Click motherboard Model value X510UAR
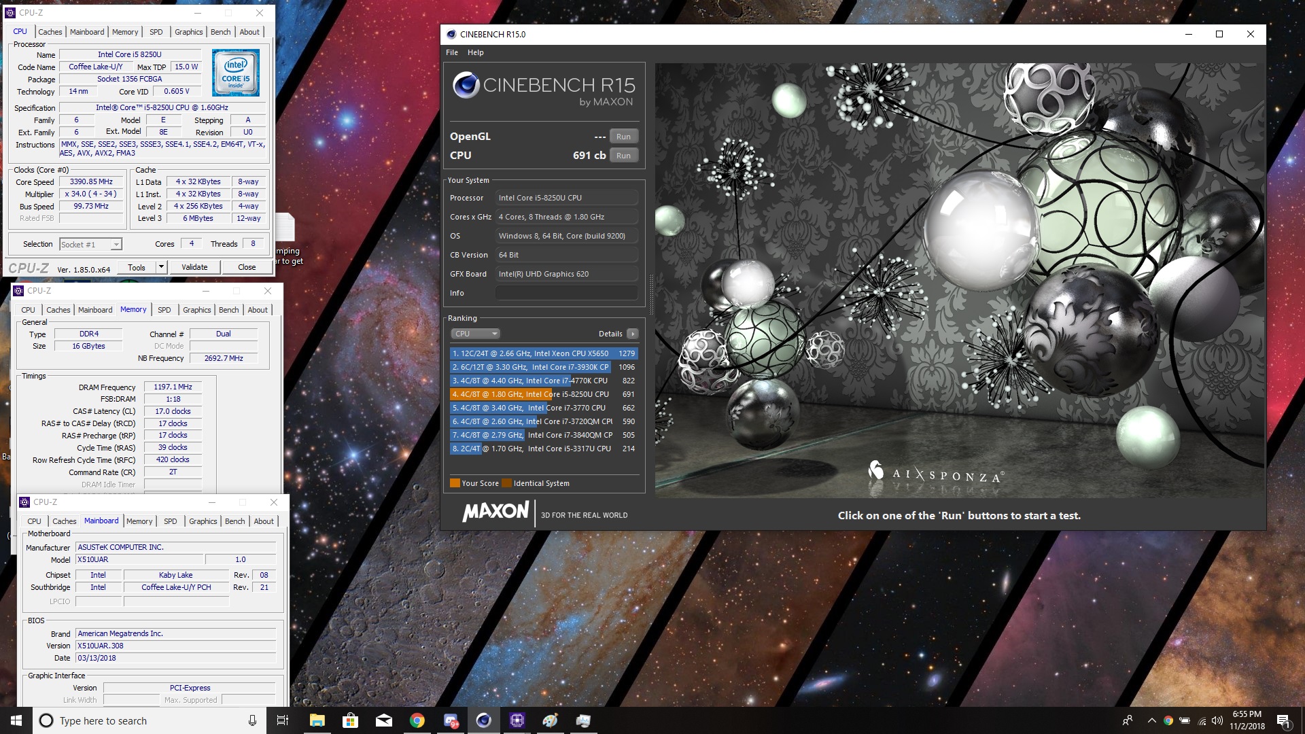 [139, 560]
